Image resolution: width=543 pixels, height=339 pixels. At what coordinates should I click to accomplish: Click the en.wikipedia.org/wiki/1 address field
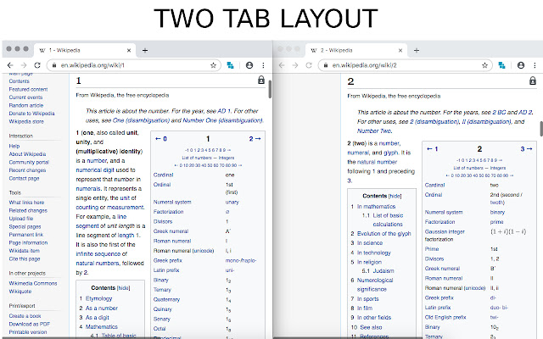pyautogui.click(x=133, y=65)
